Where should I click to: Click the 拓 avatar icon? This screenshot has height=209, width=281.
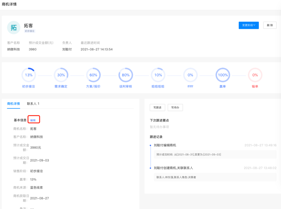point(14,27)
